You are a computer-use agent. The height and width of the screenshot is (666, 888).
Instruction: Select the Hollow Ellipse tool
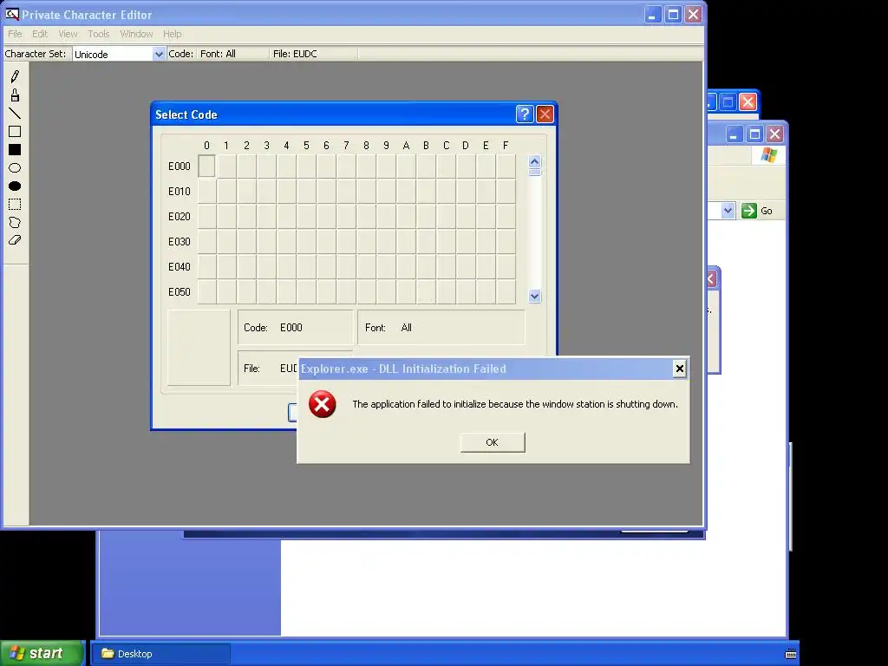click(x=15, y=167)
